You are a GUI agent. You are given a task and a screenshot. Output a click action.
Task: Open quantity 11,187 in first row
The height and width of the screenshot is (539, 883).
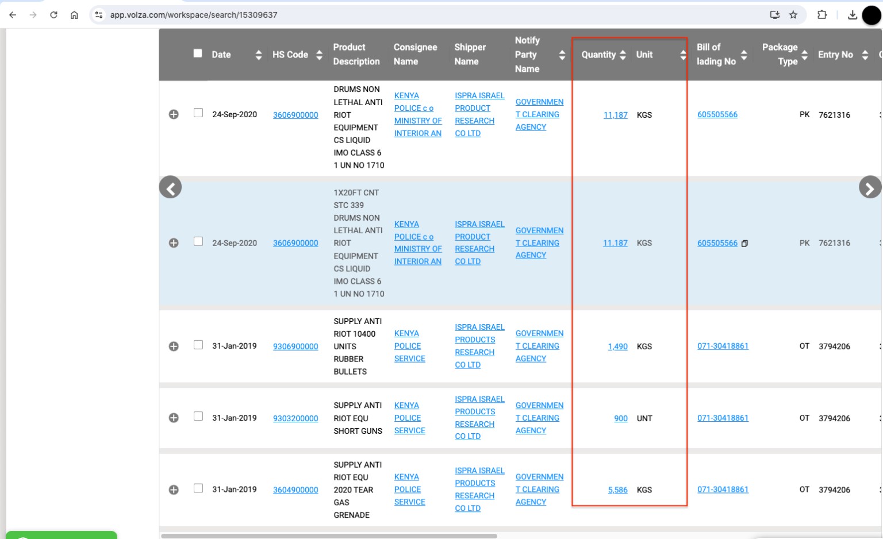(615, 115)
